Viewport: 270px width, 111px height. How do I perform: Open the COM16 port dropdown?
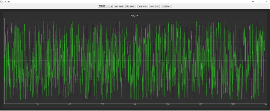pos(105,6)
